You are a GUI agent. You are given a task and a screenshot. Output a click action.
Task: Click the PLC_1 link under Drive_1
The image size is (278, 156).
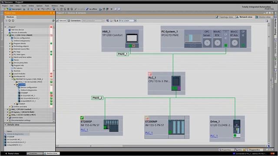[214, 136]
